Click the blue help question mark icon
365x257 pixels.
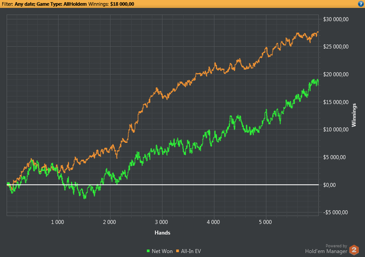(361, 4)
